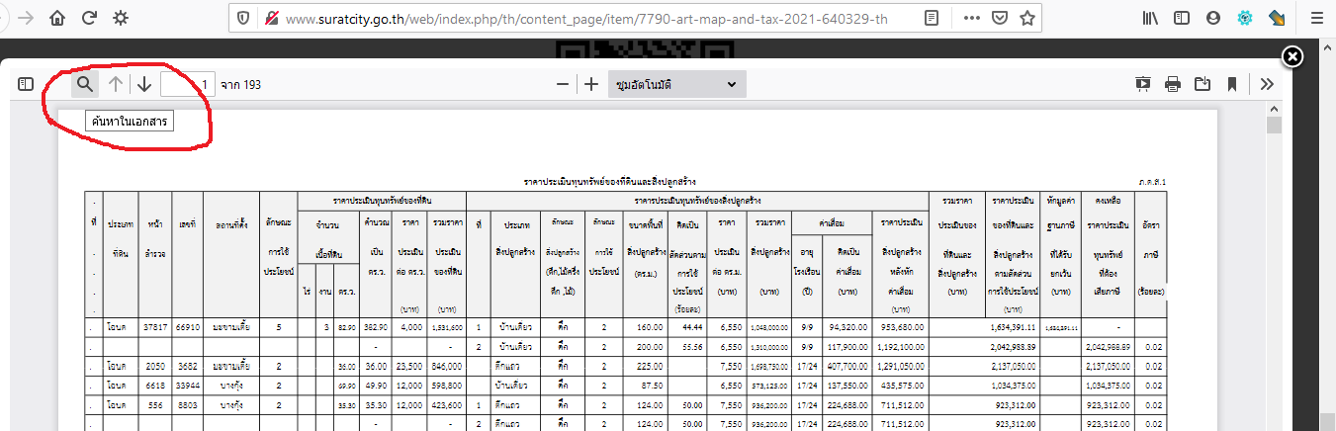Click the PDF viewer bookmark current view icon
The width and height of the screenshot is (1336, 431).
click(x=1232, y=84)
